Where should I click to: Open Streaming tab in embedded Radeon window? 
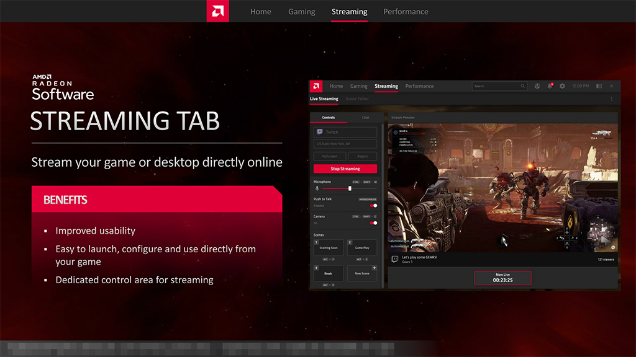click(386, 86)
